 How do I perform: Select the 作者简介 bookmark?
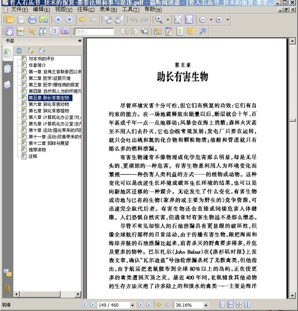[x=37, y=65]
